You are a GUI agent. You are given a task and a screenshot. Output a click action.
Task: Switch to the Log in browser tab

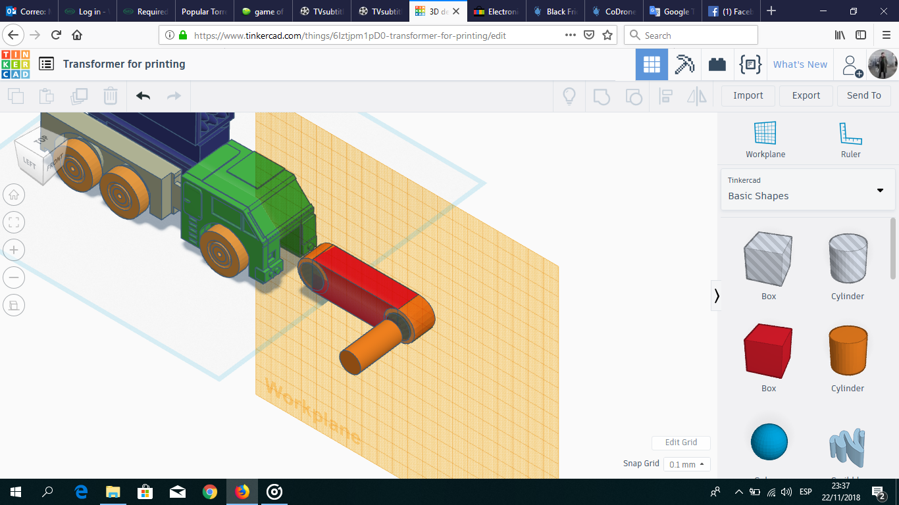pyautogui.click(x=88, y=11)
